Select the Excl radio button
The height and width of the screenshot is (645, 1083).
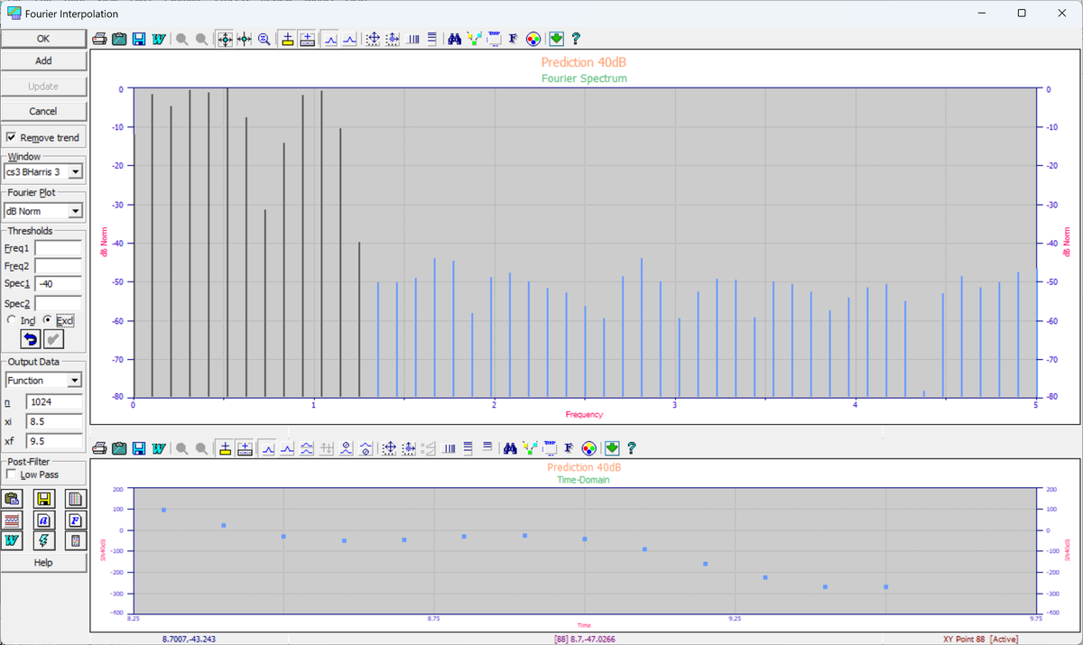49,320
